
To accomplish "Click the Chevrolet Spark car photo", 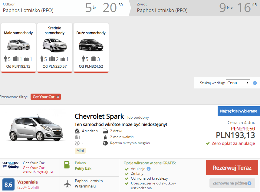I will point(36,128).
